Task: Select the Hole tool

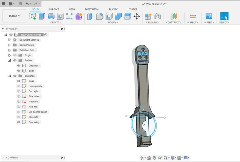Action: point(61,16)
